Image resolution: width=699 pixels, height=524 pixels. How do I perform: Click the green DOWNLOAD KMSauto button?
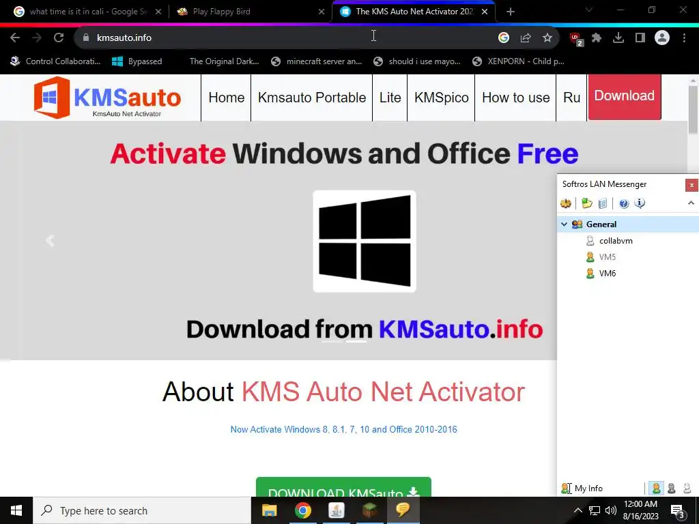tap(343, 486)
